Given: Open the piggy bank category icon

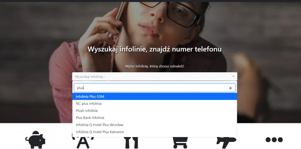Looking at the screenshot, I should [x=35, y=140].
